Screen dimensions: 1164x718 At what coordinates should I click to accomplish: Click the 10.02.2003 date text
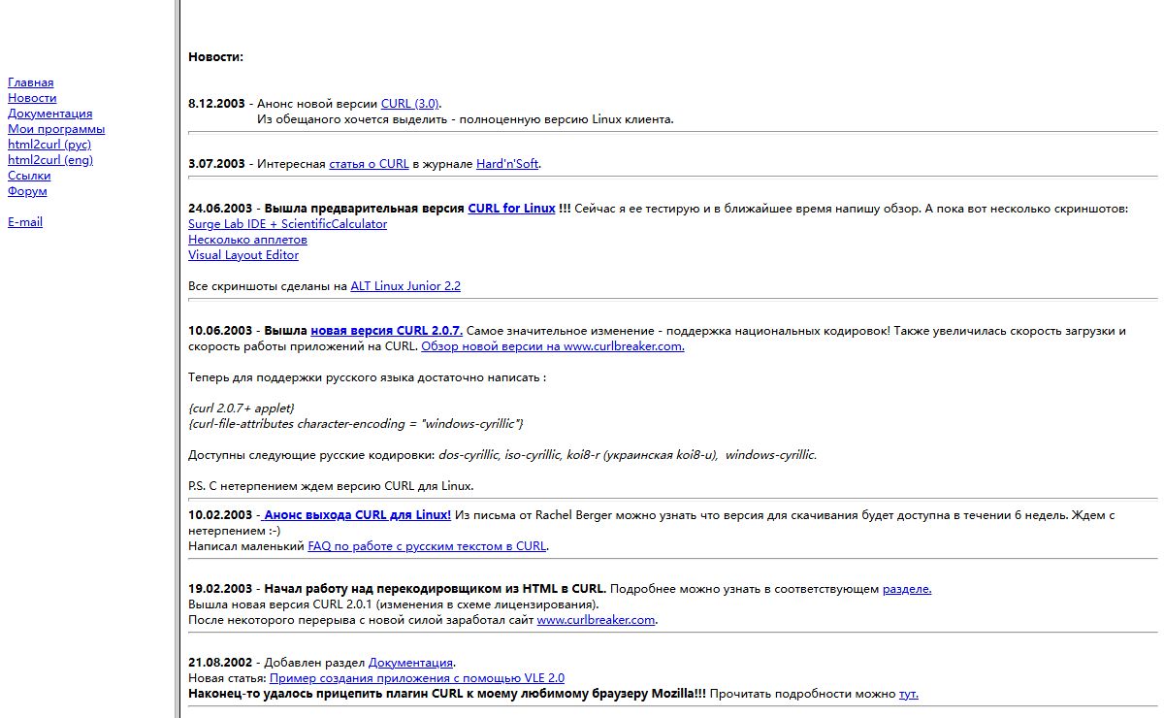point(220,515)
